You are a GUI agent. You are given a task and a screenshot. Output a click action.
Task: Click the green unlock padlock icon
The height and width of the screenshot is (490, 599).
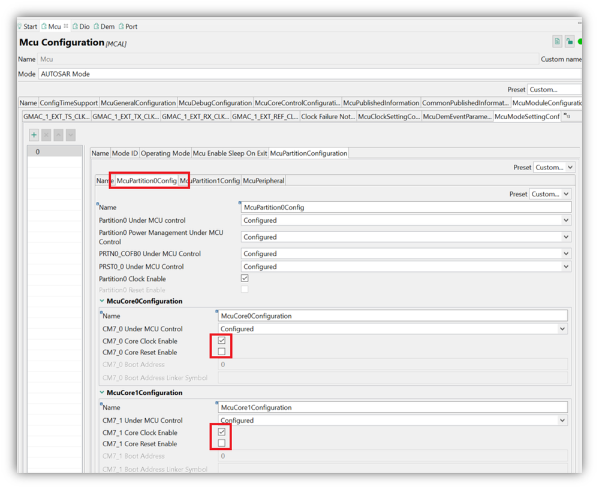tap(570, 41)
